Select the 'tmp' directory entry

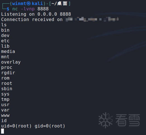tap(5, 99)
